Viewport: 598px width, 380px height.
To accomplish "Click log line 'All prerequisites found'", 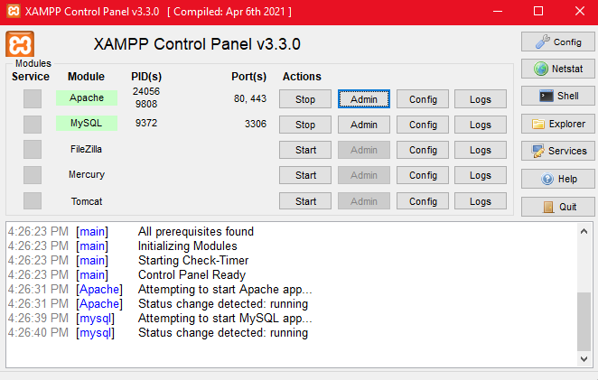I will coord(196,231).
